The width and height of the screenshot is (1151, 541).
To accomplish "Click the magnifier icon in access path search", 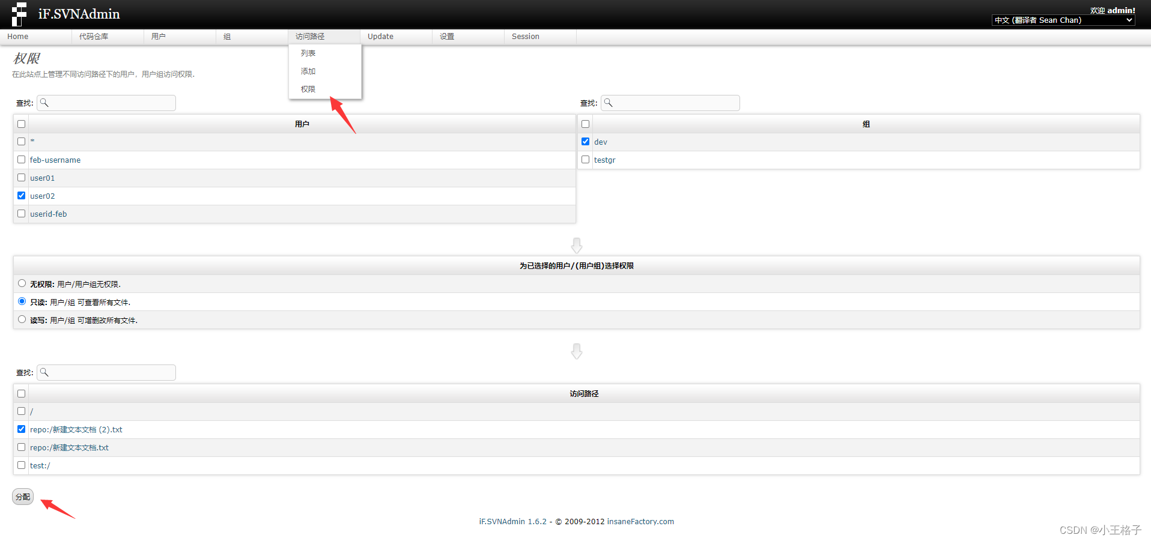I will click(x=44, y=372).
